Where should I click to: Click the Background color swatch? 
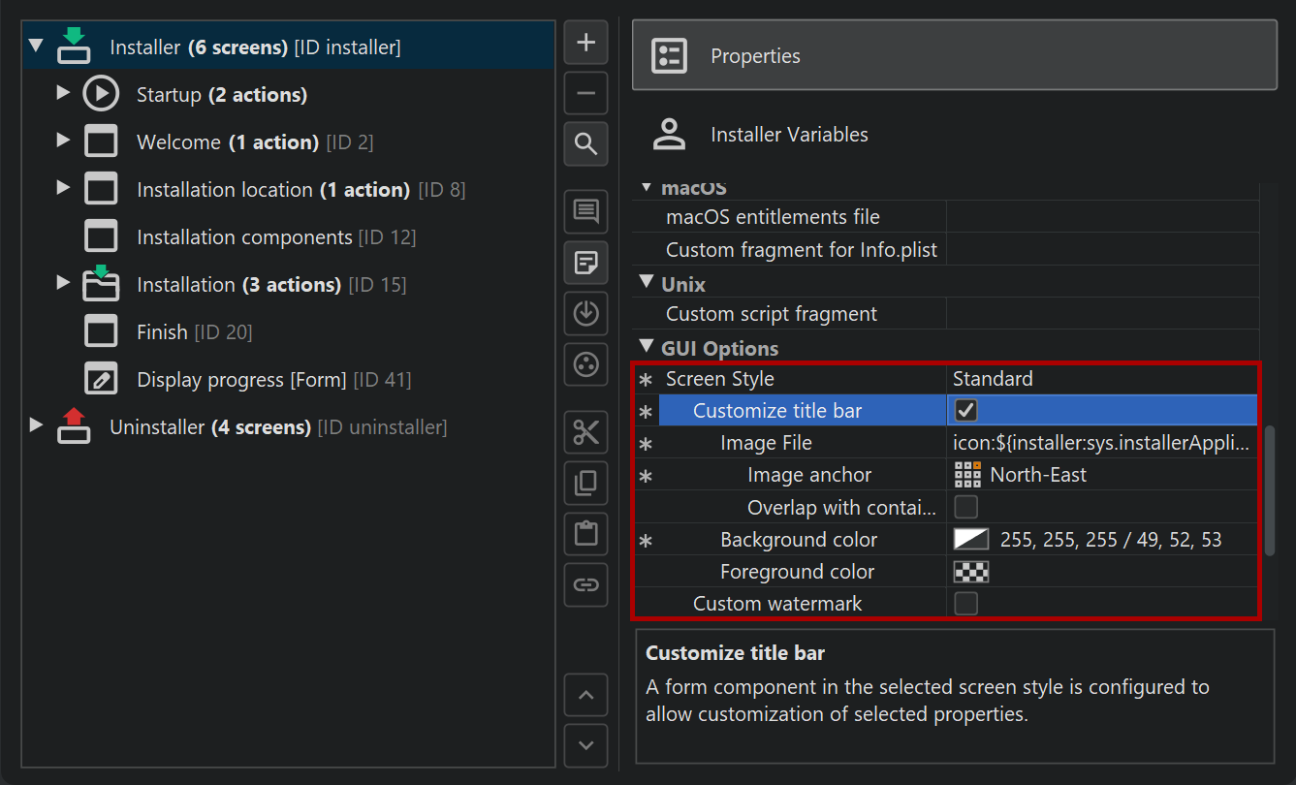click(x=970, y=540)
